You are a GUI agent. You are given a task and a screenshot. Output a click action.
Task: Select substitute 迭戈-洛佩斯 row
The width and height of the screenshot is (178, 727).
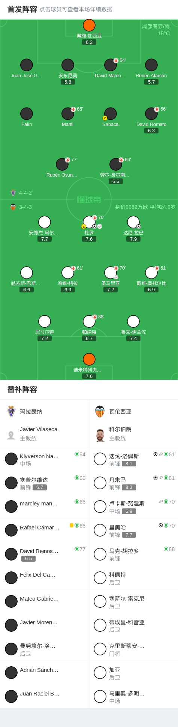click(x=133, y=459)
